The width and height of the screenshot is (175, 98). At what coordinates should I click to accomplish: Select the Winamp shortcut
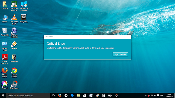[14, 45]
